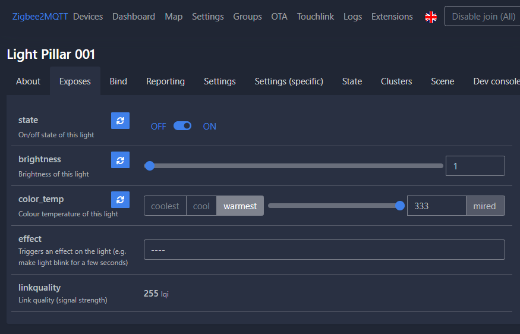Click the Zigbee2MQTT home link
The height and width of the screenshot is (334, 520).
tap(40, 17)
